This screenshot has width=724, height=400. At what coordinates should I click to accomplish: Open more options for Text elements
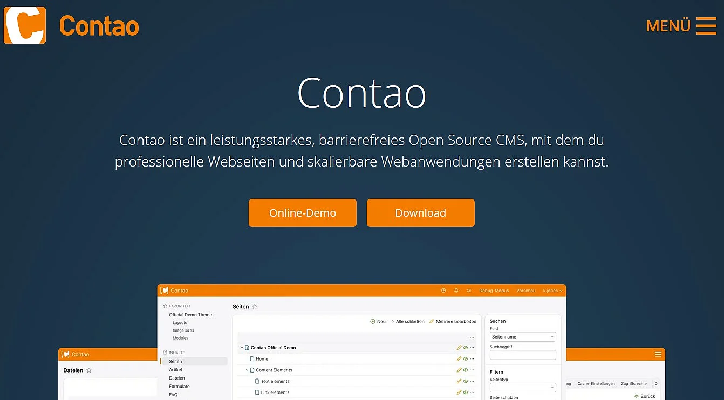coord(472,382)
